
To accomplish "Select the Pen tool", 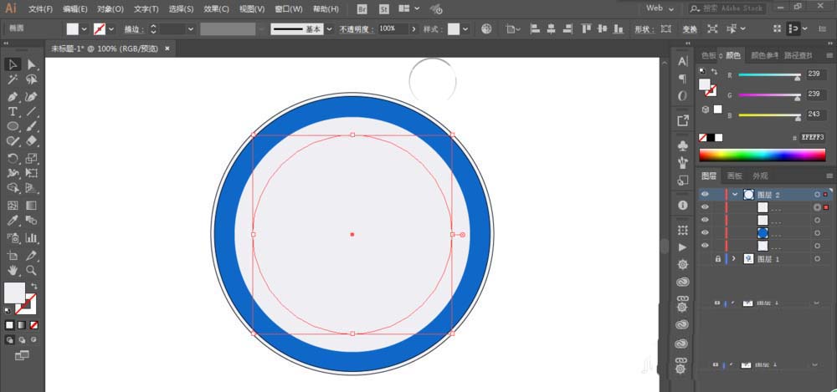I will [x=13, y=96].
